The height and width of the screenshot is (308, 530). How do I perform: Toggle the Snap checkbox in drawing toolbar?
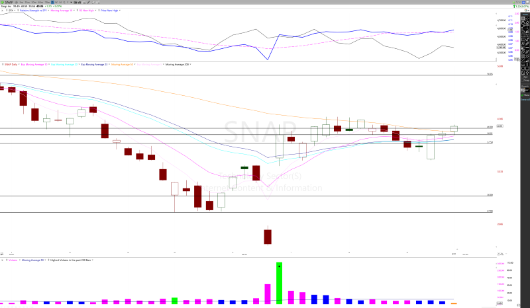(x=522, y=80)
